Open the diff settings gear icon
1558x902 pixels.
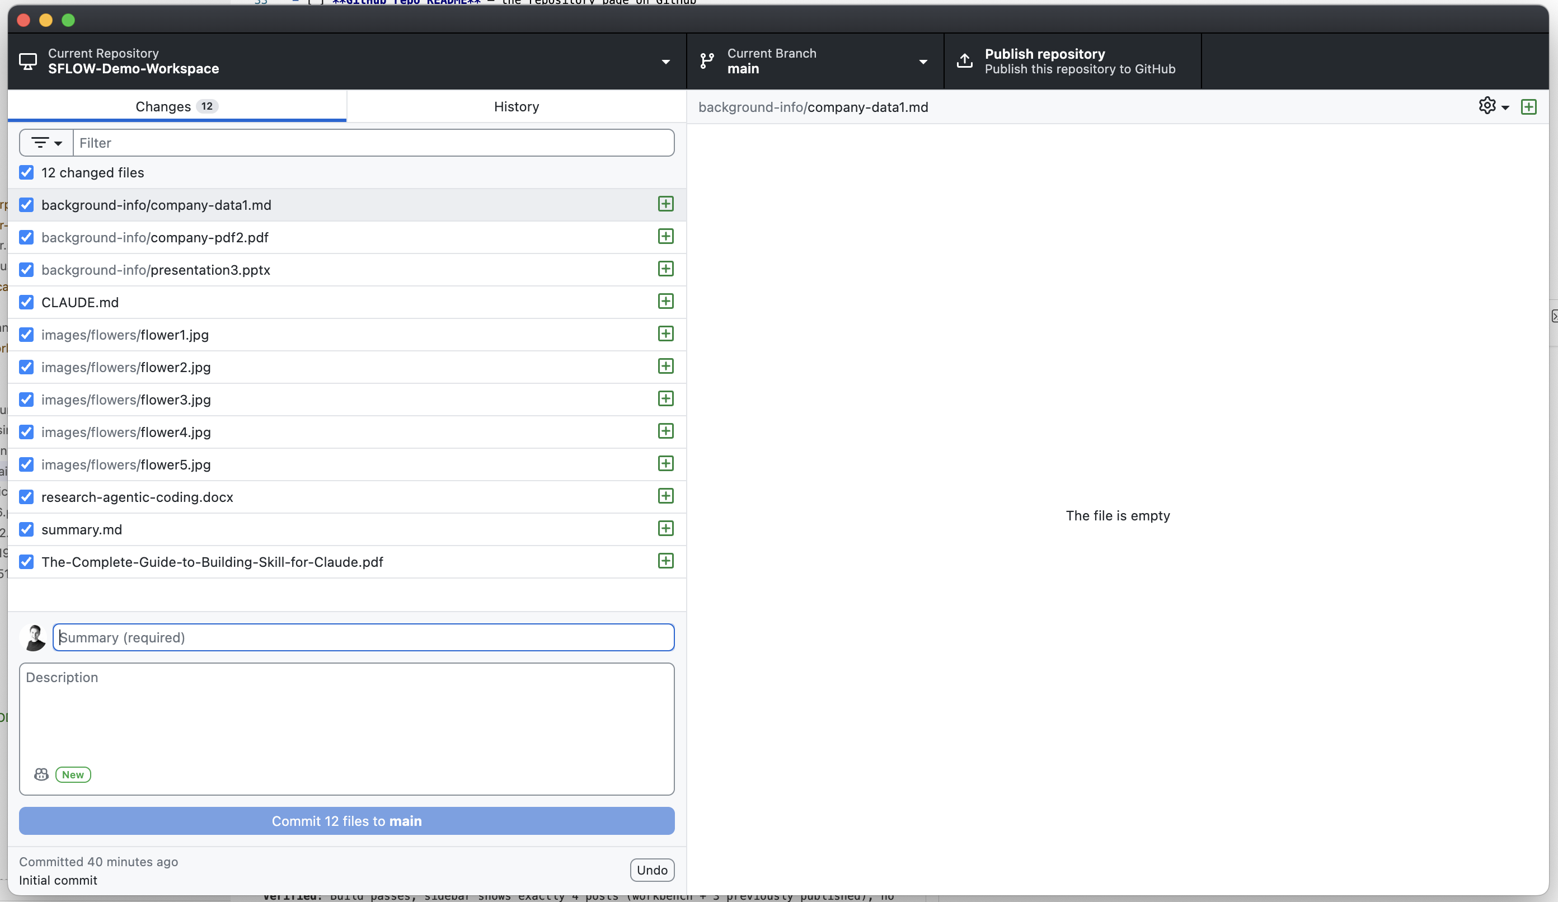point(1486,106)
